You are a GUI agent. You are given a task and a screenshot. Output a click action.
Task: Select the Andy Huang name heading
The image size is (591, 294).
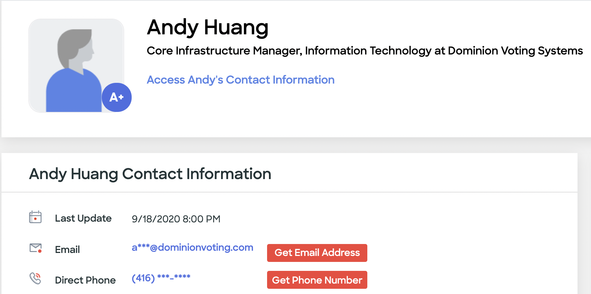(208, 28)
